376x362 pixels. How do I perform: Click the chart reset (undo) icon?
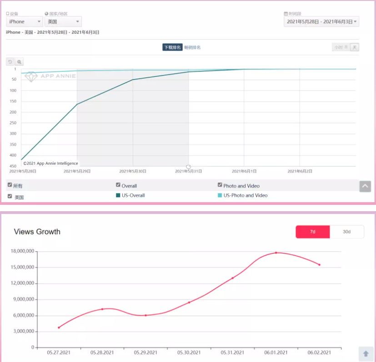tap(10, 62)
